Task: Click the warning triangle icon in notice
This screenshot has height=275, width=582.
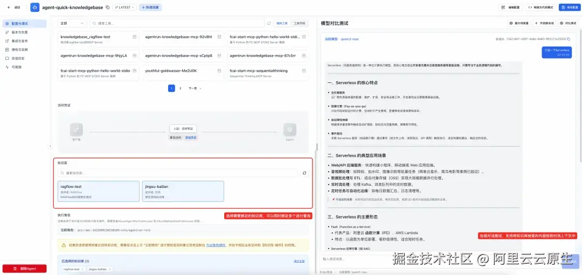Action: click(x=64, y=245)
